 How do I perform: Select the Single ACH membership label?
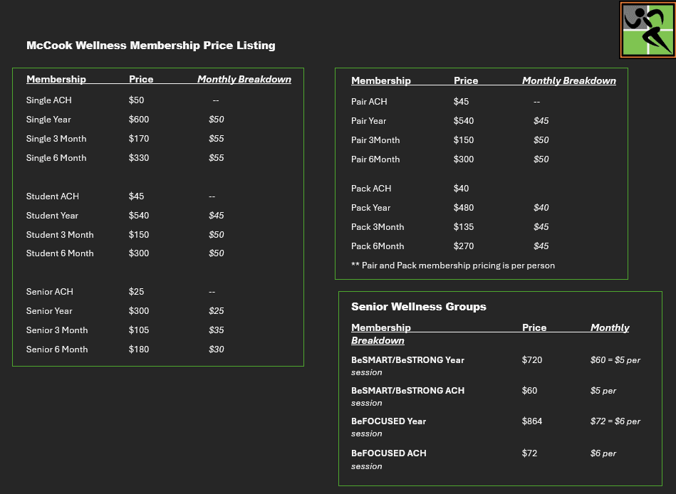click(48, 100)
